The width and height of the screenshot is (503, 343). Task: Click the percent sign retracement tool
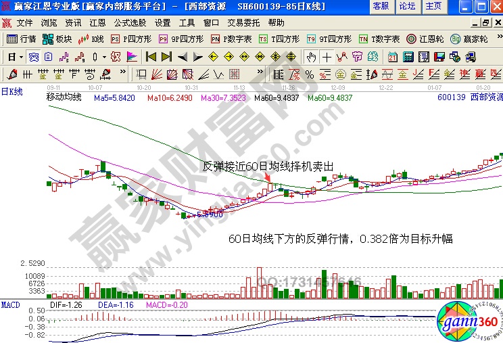pos(310,74)
